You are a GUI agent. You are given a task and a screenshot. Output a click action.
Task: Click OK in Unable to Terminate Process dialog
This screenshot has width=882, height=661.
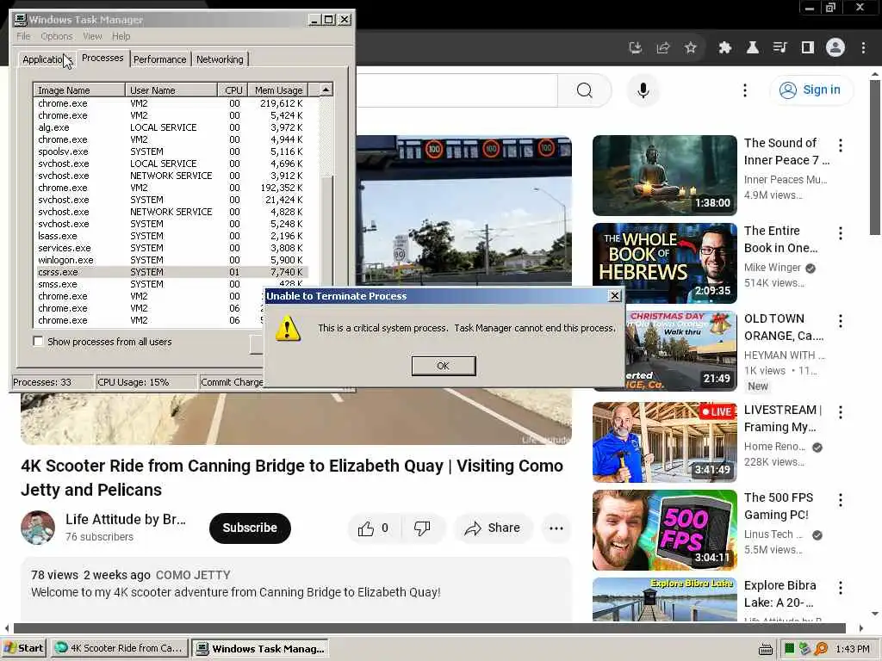point(444,366)
